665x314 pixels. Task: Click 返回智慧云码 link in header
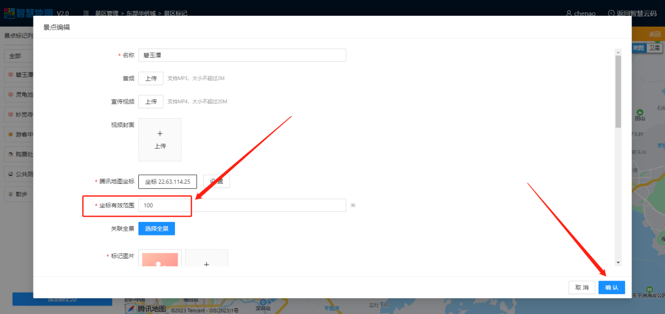tap(632, 14)
